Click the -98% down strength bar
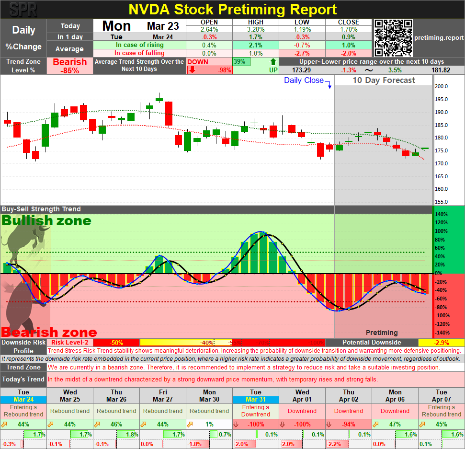 (x=209, y=70)
